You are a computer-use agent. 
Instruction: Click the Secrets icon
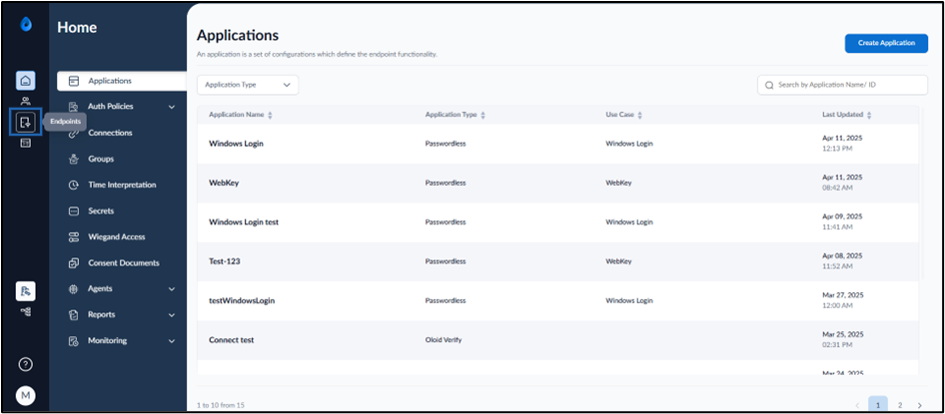[74, 211]
